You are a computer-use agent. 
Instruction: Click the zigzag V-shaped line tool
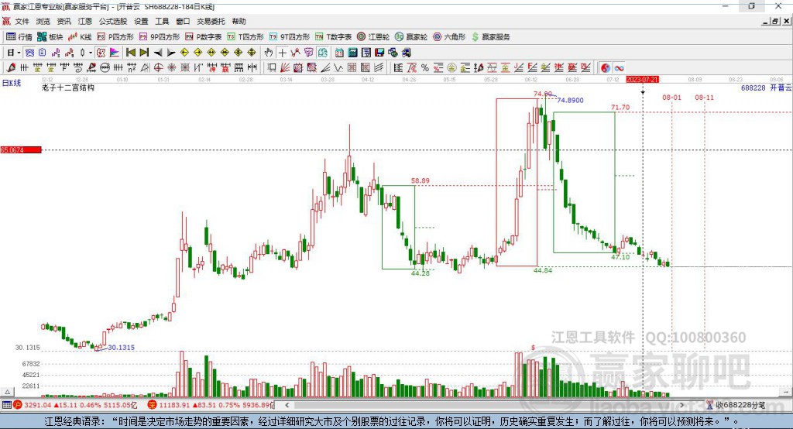coord(338,68)
